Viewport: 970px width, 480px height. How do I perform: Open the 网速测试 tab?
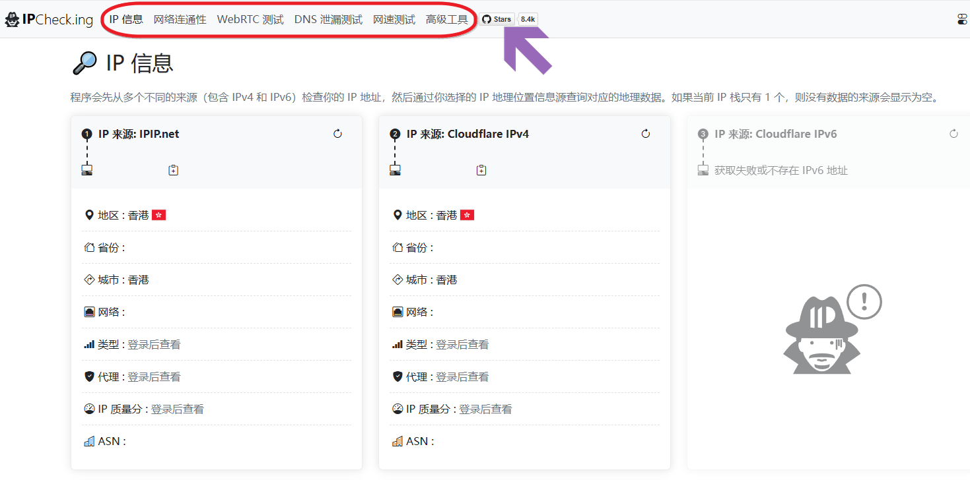click(394, 19)
